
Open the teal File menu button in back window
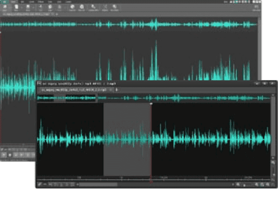point(4,2)
